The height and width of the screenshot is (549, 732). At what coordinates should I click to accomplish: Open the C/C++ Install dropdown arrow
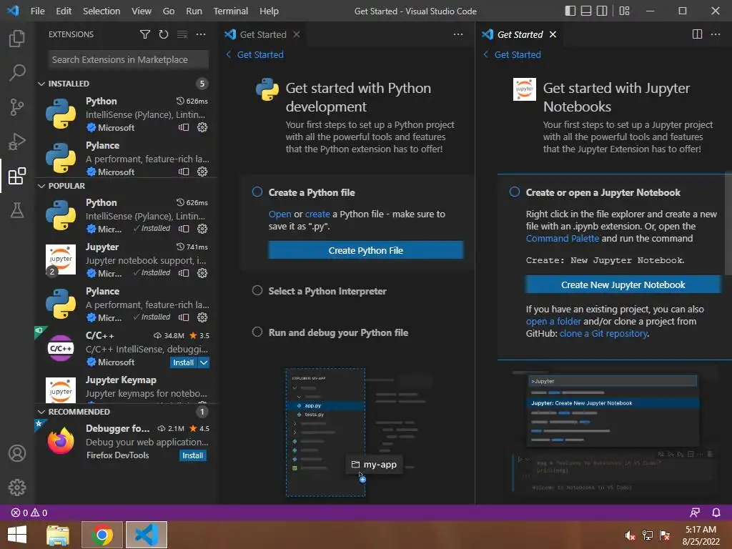coord(204,362)
